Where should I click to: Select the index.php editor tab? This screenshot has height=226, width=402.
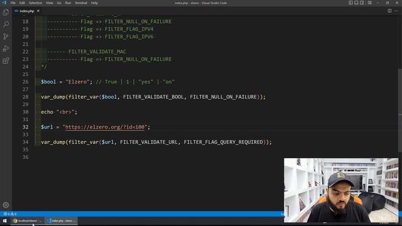(x=26, y=11)
